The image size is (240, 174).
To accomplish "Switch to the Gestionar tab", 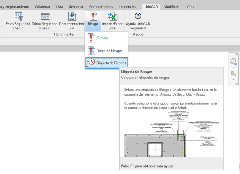I will tap(76, 7).
